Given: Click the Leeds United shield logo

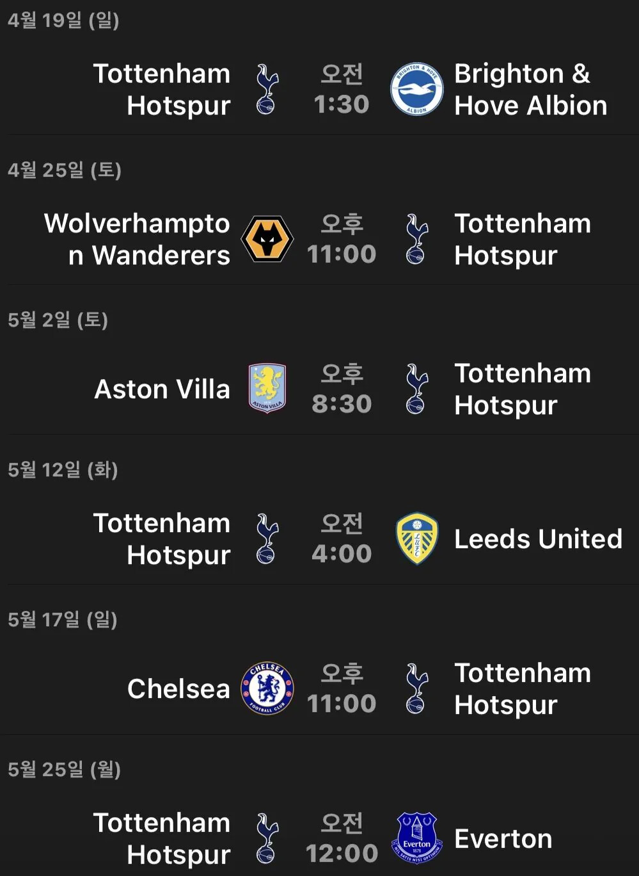Looking at the screenshot, I should [x=416, y=539].
